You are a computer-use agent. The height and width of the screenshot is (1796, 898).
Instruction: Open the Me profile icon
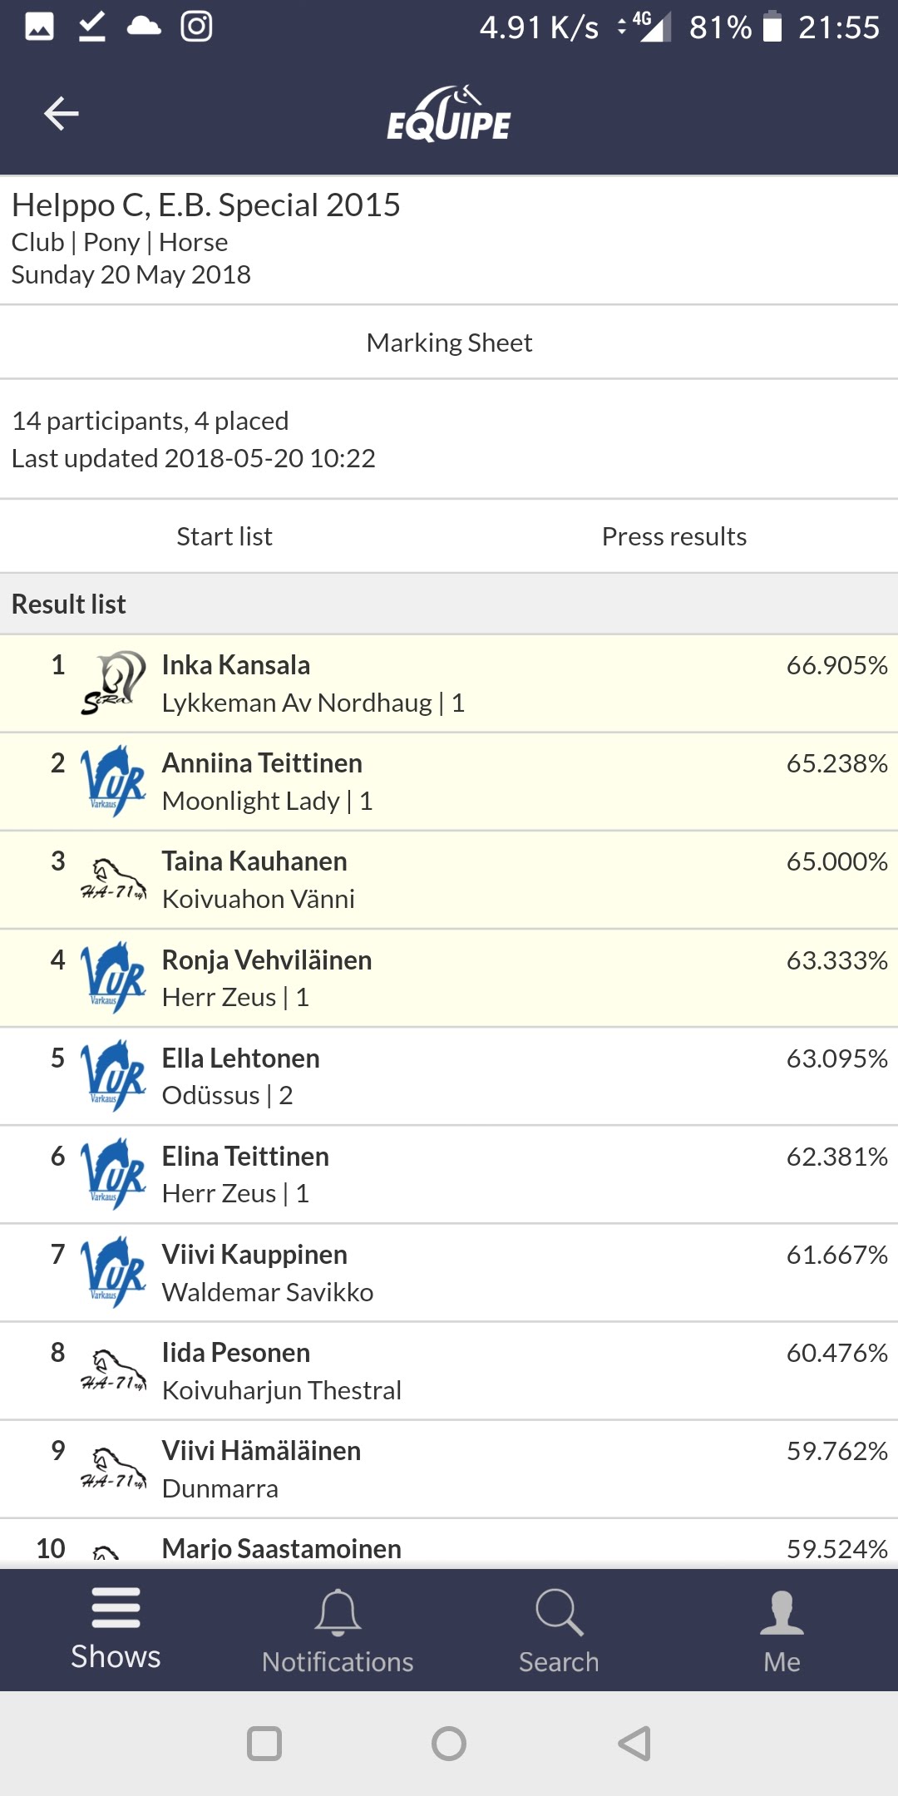pos(782,1612)
